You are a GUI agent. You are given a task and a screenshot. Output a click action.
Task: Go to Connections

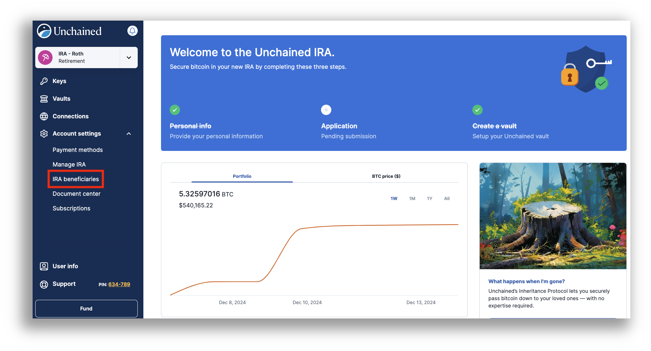coord(71,116)
